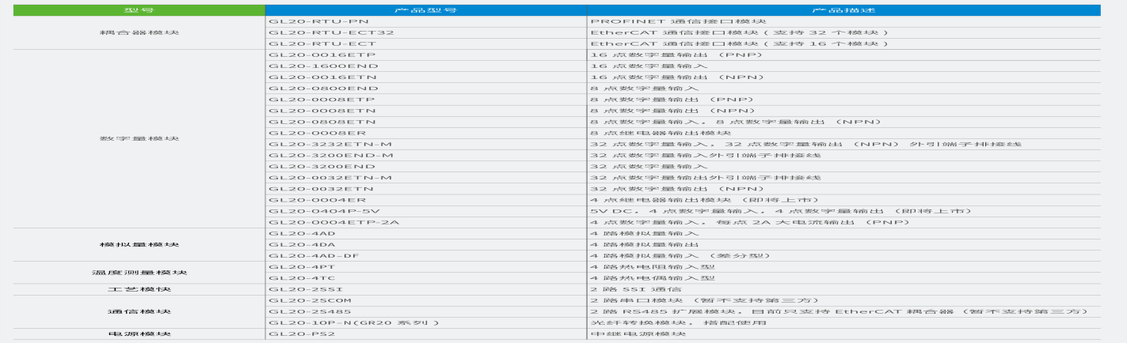
Task: Click the GL20-0016ETP model cell
Action: tap(425, 55)
